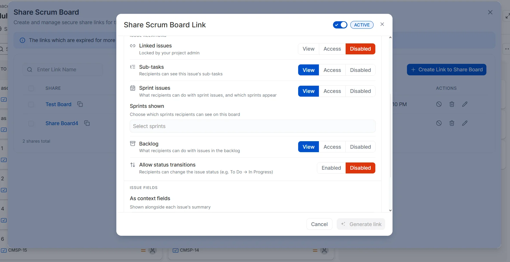
Task: Delete the share in the 10 PM row
Action: coord(452,104)
